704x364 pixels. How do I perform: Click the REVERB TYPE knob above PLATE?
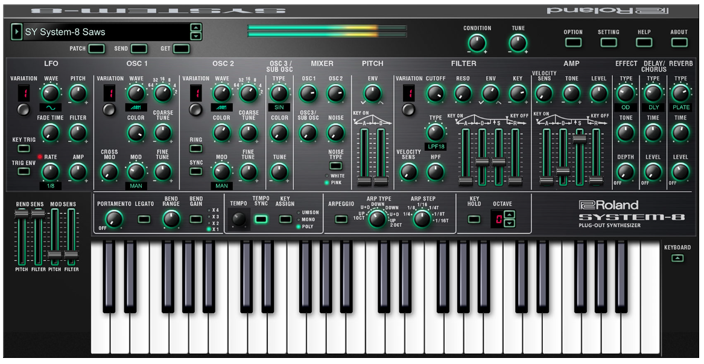(680, 94)
